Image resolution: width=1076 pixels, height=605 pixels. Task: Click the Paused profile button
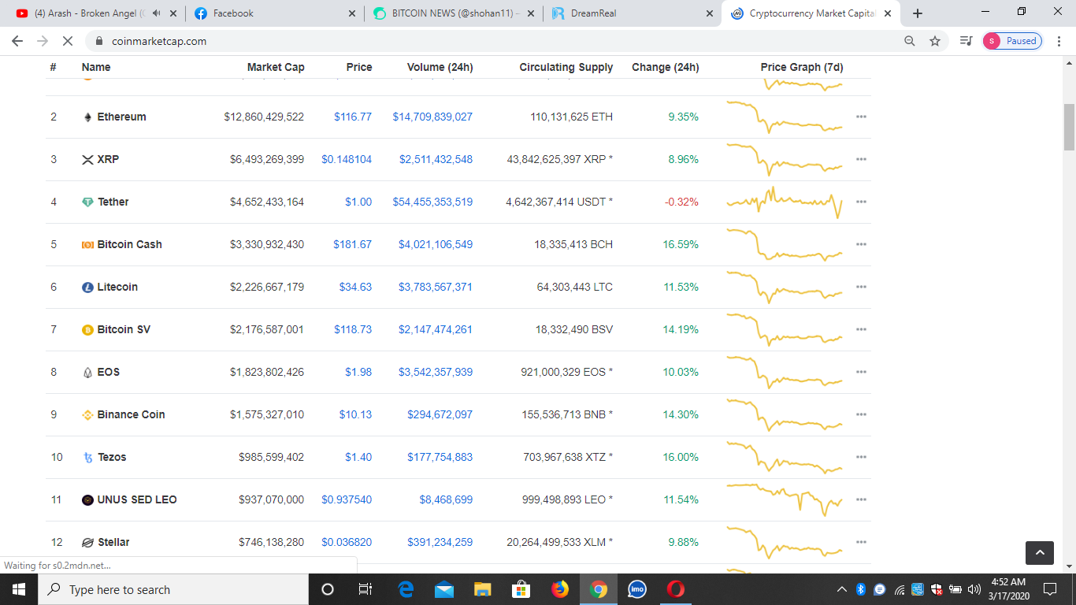click(1012, 41)
